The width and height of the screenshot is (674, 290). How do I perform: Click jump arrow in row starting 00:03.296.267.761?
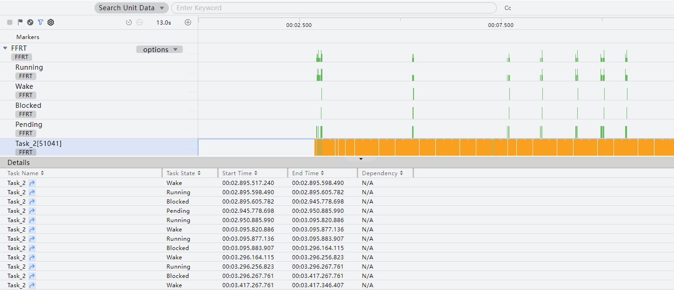[32, 276]
